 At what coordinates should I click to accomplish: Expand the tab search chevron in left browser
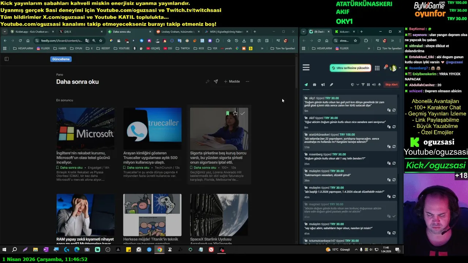tap(4, 32)
